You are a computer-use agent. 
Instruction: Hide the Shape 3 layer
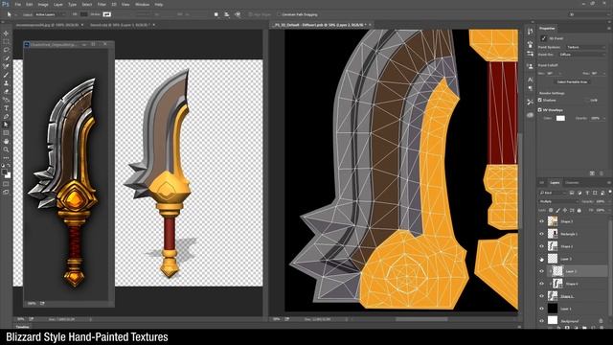pos(542,221)
